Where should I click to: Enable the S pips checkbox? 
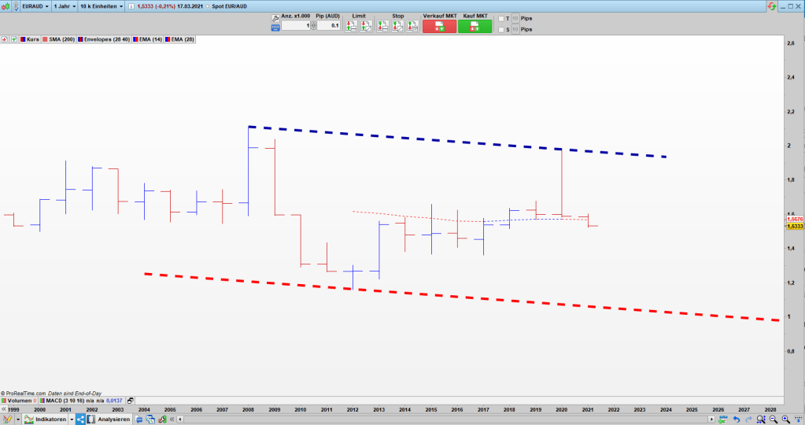coord(502,30)
